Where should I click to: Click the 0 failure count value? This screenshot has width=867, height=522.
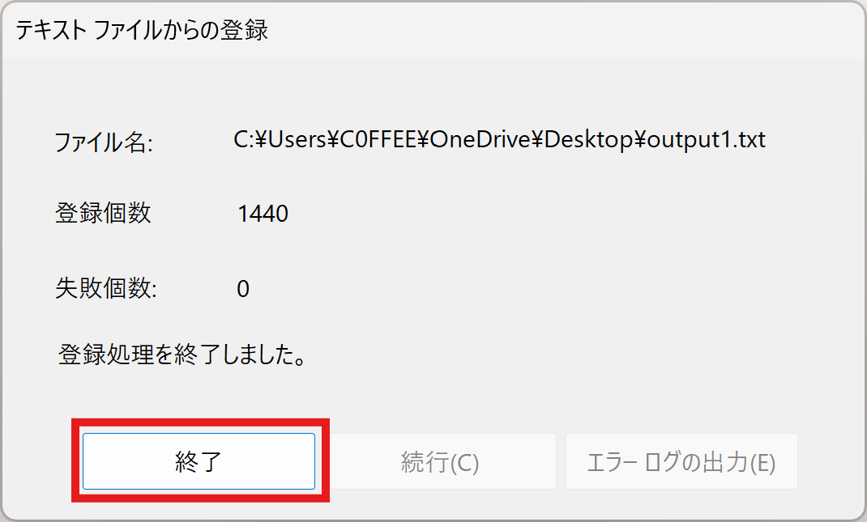pos(243,289)
